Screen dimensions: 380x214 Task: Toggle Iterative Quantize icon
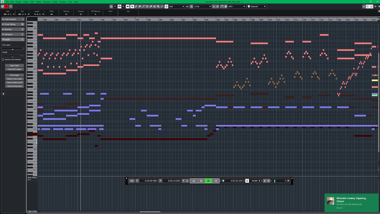coord(214,6)
